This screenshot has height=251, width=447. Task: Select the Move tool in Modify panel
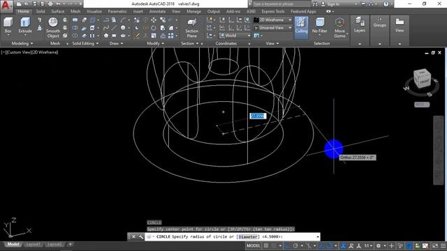(154, 20)
